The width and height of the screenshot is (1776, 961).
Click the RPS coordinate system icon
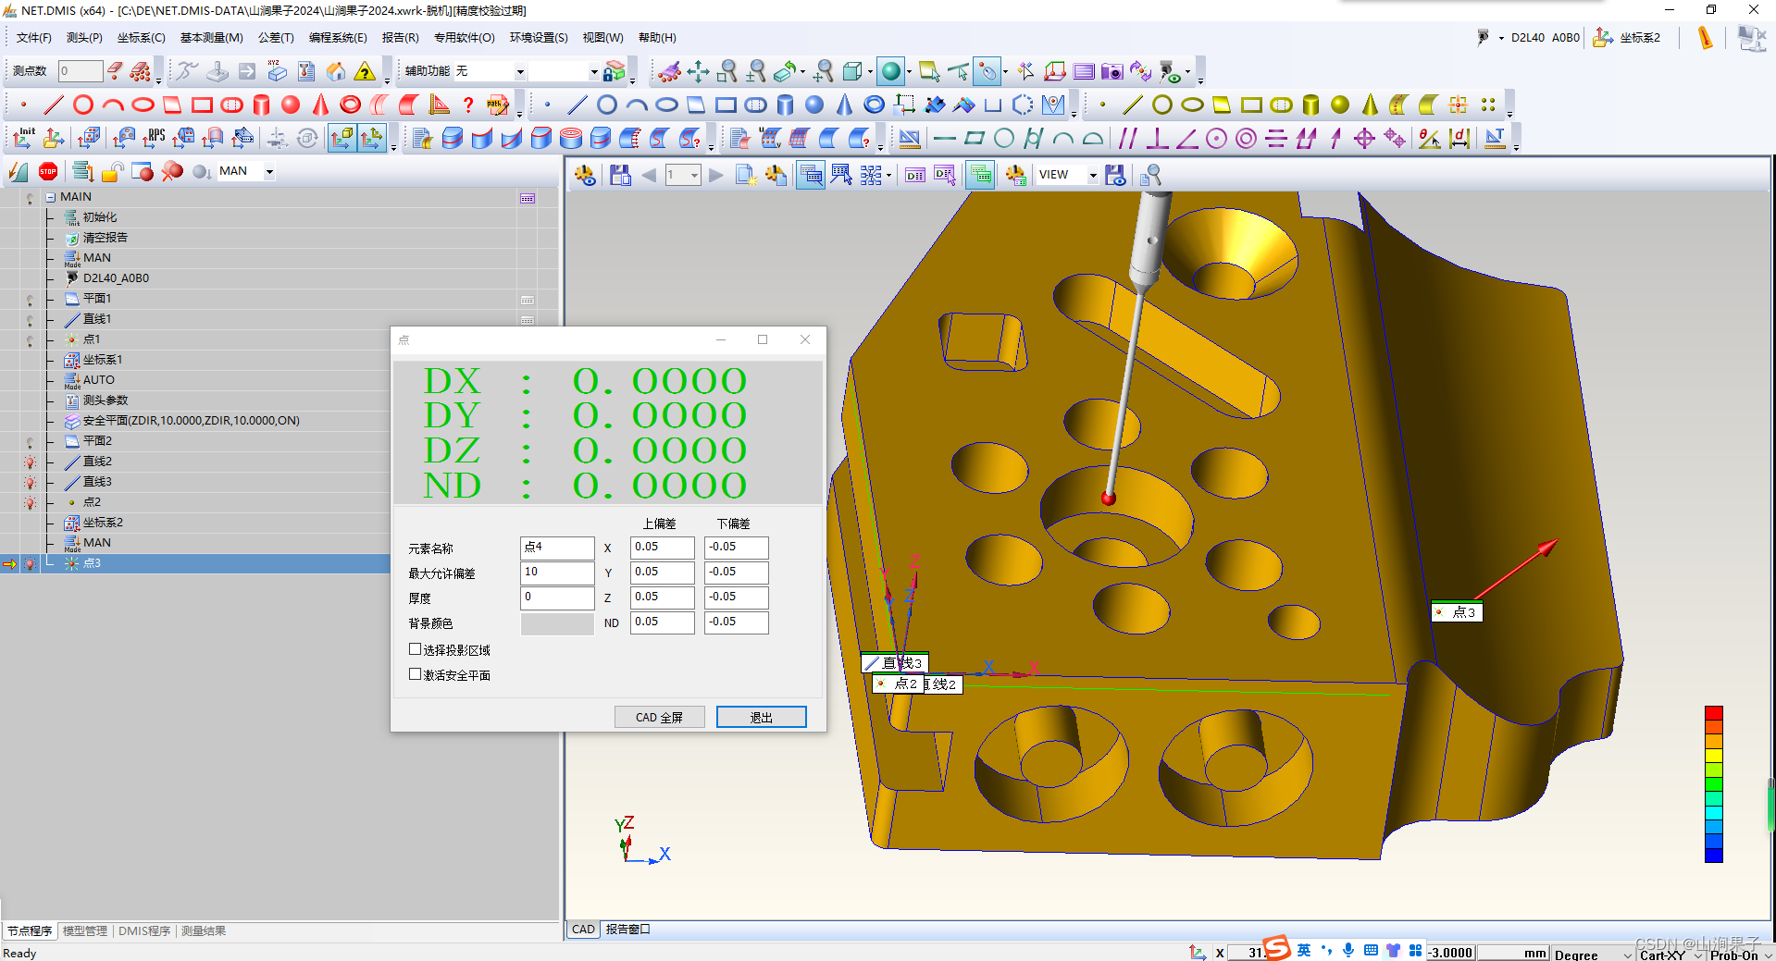(154, 138)
